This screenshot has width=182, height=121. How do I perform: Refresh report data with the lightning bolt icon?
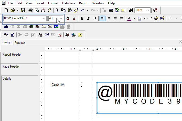tap(49, 10)
